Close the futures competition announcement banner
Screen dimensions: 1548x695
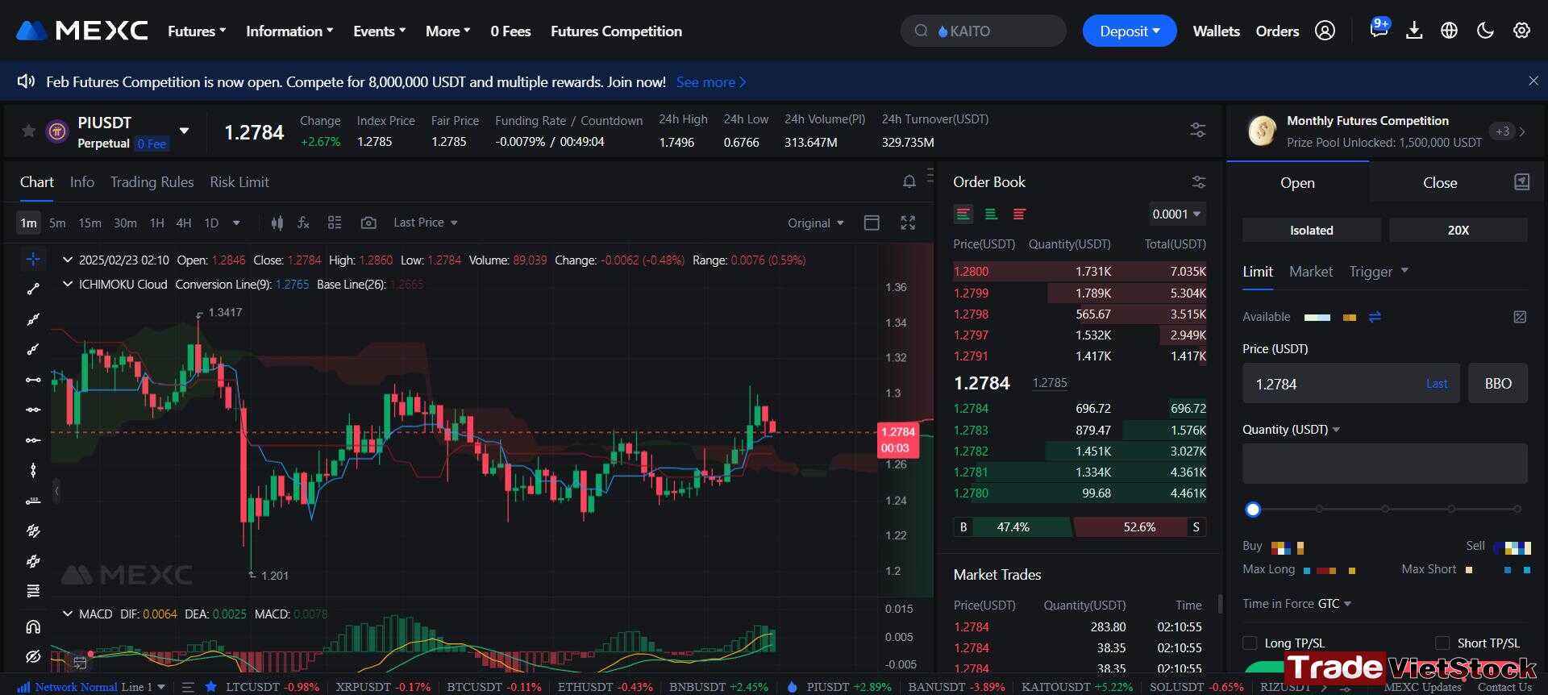[x=1533, y=81]
